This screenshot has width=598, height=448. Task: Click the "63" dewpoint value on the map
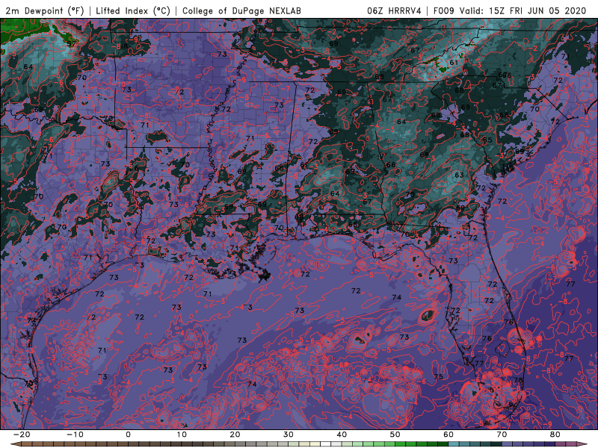click(x=459, y=175)
